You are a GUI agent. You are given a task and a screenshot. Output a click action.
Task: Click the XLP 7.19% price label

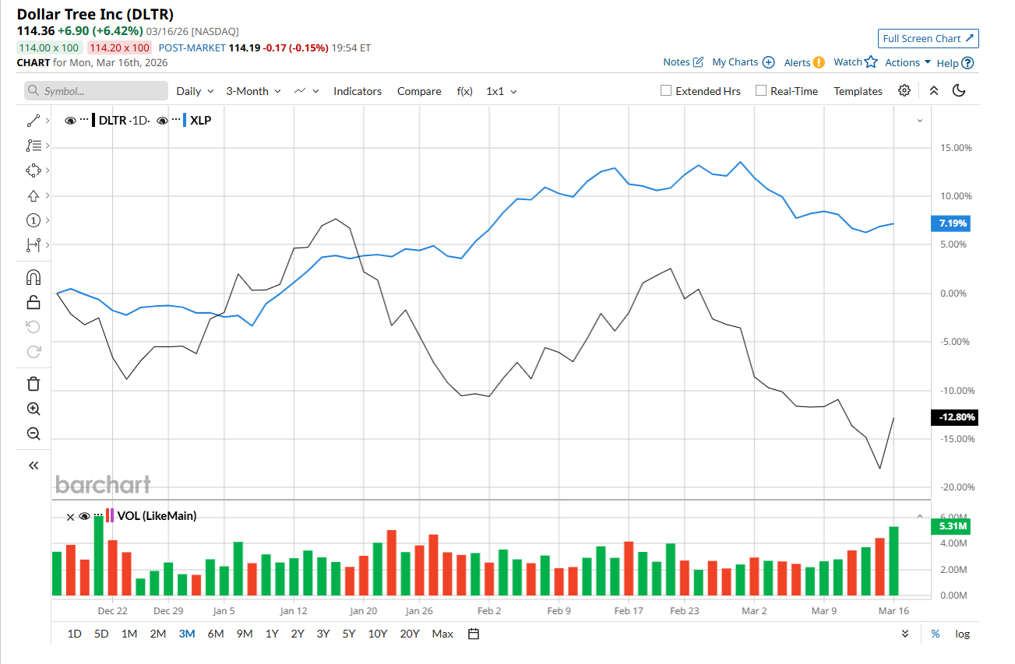pyautogui.click(x=950, y=224)
